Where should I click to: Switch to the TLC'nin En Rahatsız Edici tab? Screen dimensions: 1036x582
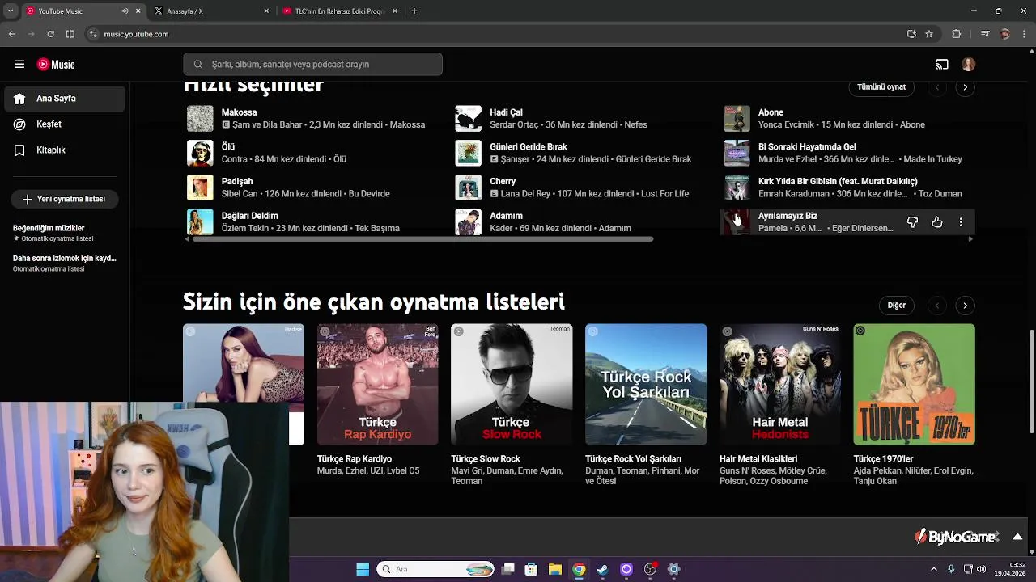(x=340, y=11)
